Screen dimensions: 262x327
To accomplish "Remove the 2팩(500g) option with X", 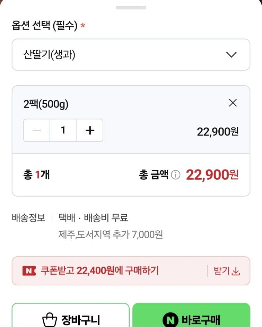I will (233, 103).
